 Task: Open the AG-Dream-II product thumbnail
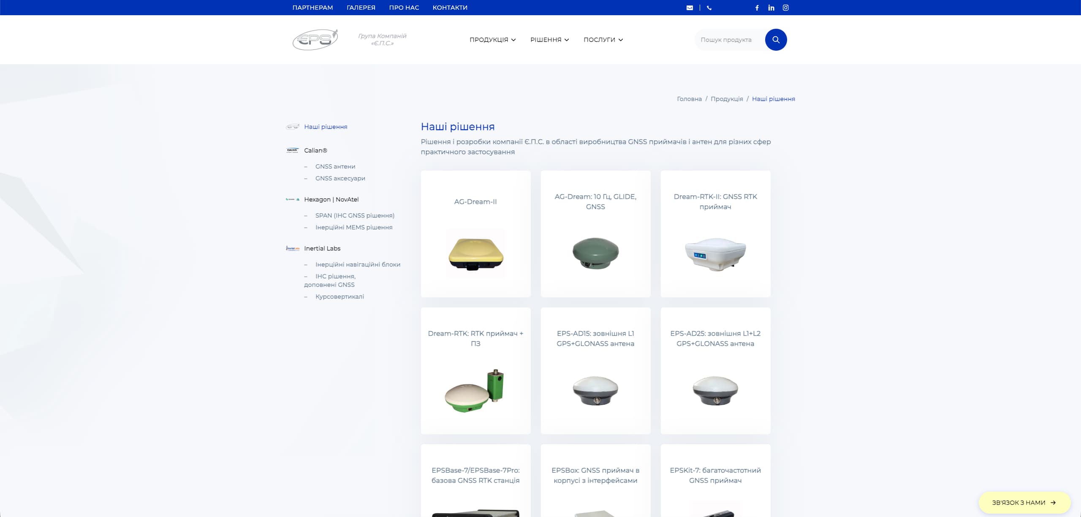click(x=475, y=253)
